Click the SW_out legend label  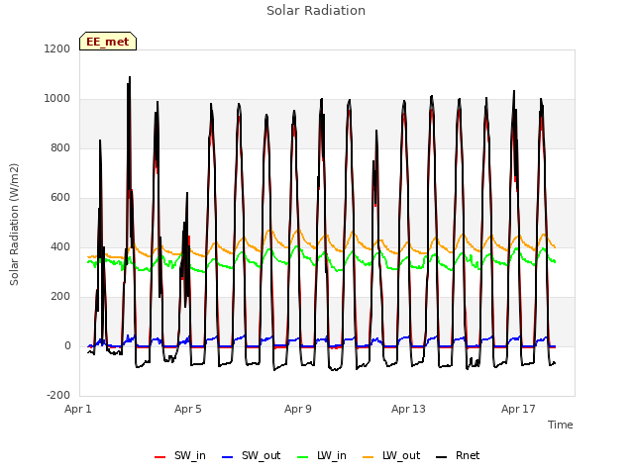pos(261,455)
